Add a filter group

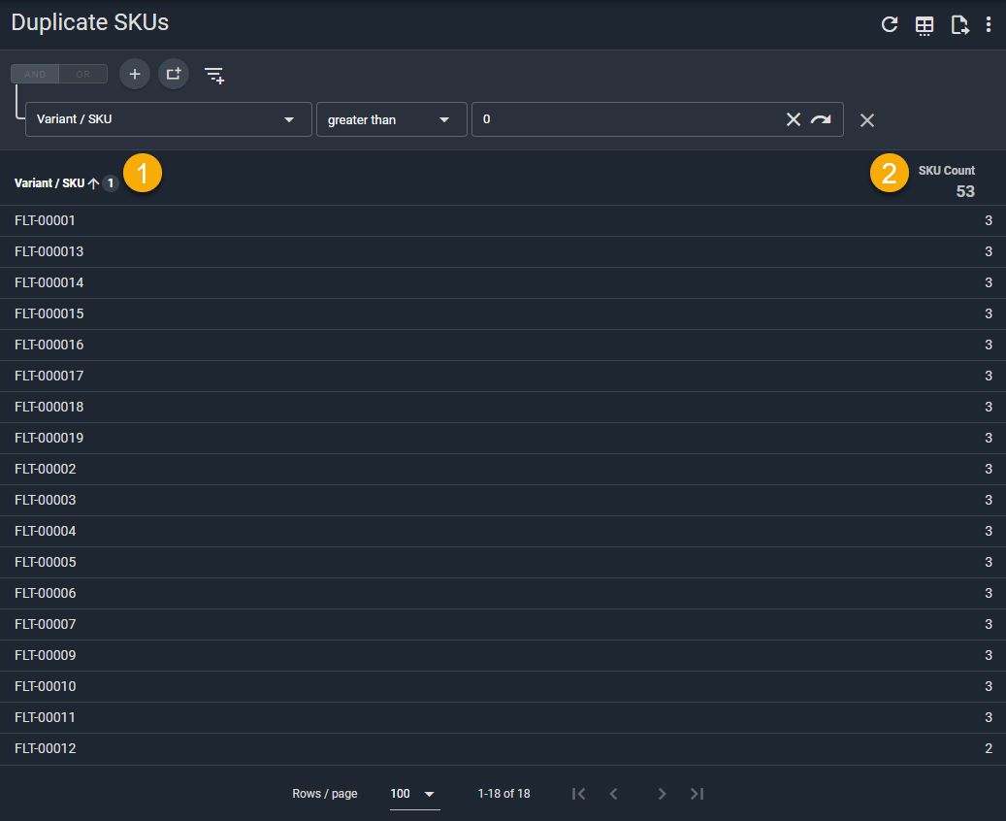173,74
